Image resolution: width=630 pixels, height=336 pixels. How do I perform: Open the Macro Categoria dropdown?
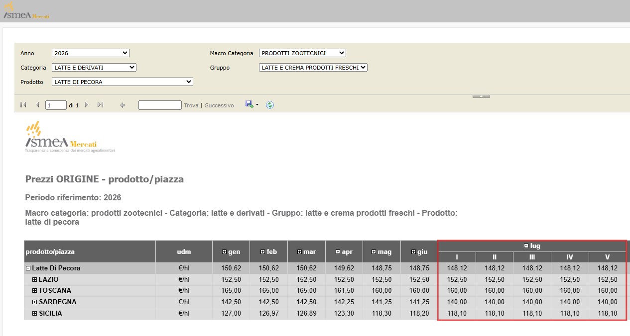pyautogui.click(x=302, y=53)
